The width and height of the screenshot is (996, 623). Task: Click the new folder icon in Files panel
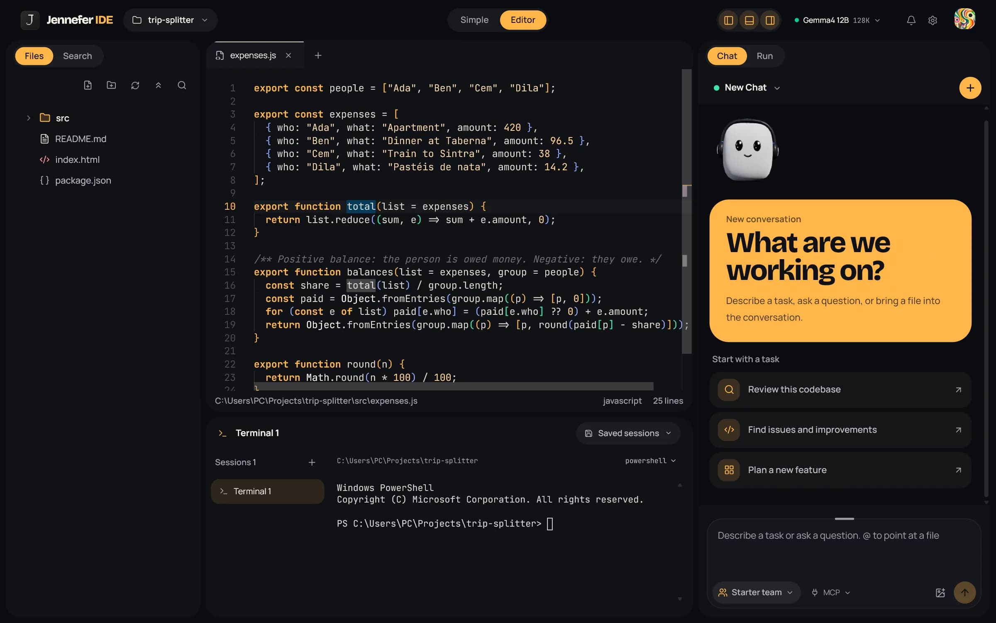point(111,85)
